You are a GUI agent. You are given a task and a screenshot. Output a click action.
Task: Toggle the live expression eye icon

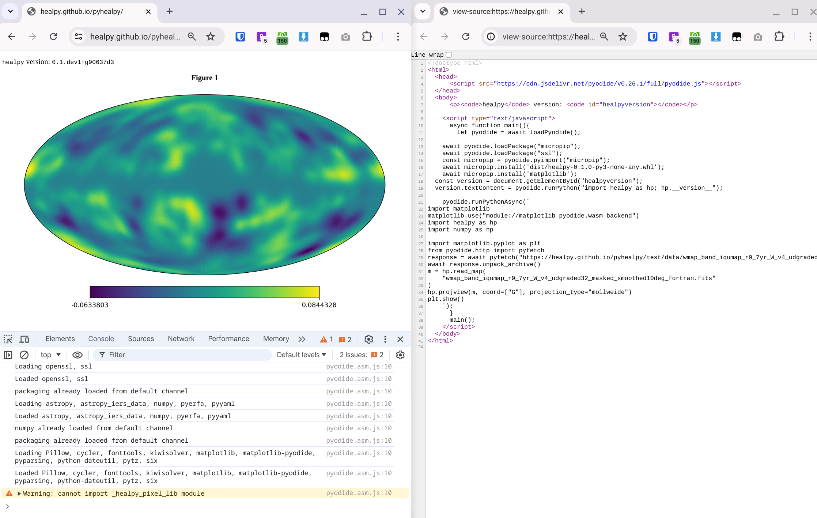coord(77,355)
